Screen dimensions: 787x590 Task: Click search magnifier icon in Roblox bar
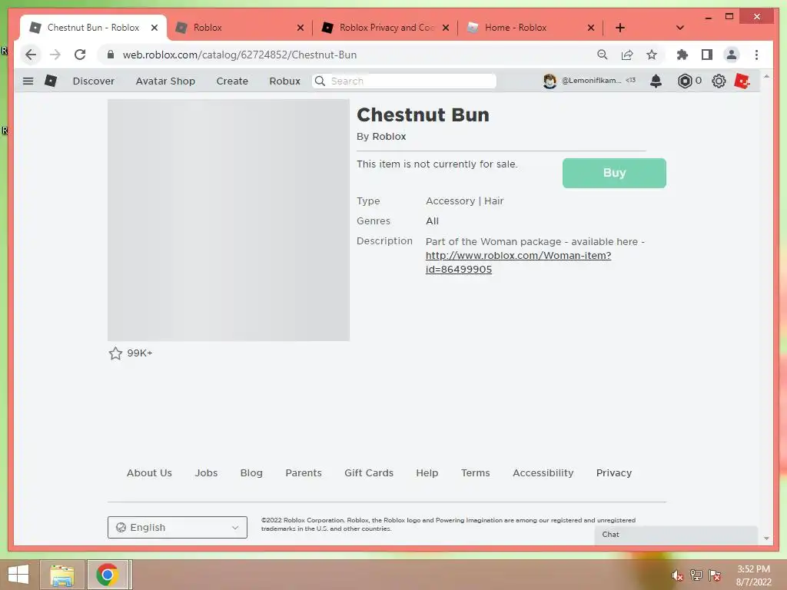[320, 81]
